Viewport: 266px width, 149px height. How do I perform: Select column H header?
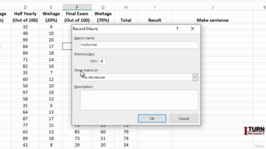pos(126,7)
